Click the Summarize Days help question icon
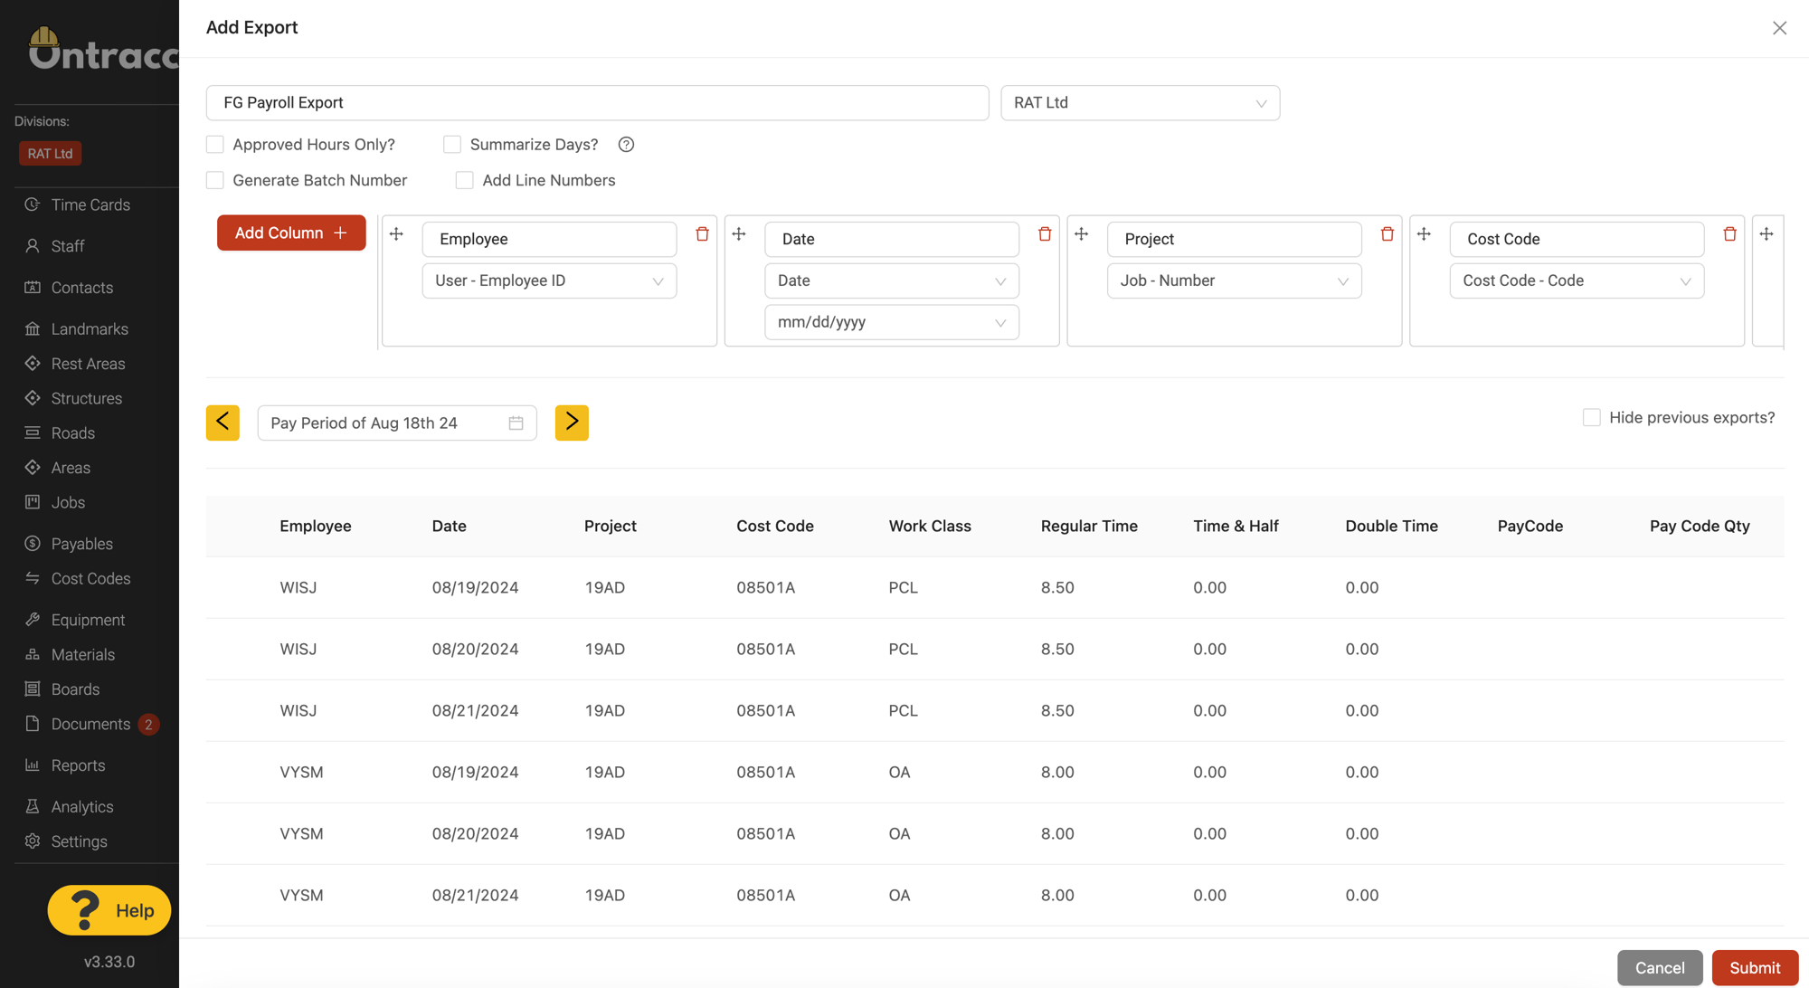This screenshot has height=988, width=1809. pyautogui.click(x=626, y=145)
